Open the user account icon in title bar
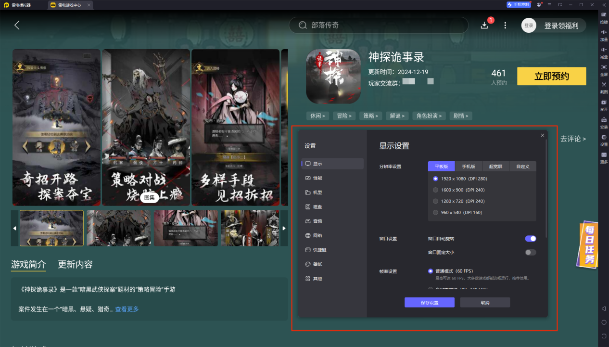Screen dimensions: 609x347 click(x=539, y=4)
